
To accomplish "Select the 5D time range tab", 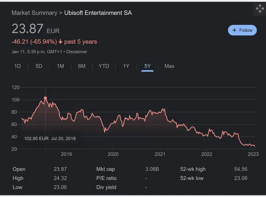I will pos(39,66).
